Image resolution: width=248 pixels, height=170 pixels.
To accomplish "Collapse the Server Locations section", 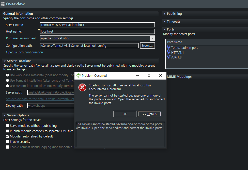I will [5, 61].
